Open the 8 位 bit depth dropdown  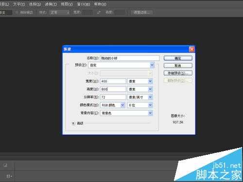[x=140, y=105]
